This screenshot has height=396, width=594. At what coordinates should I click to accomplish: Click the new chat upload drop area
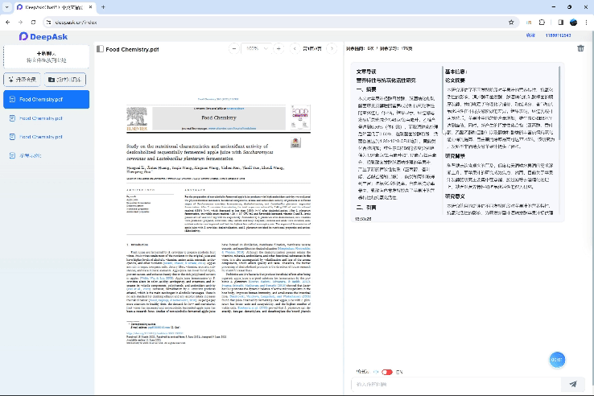click(x=46, y=57)
